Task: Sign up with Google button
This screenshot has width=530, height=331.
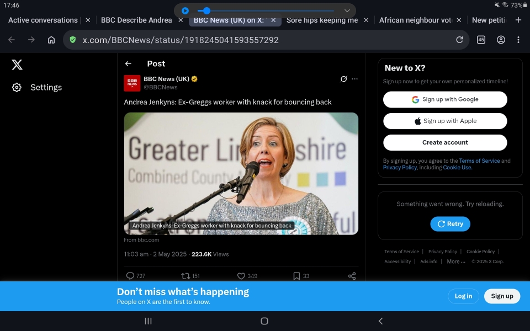Action: [x=445, y=99]
